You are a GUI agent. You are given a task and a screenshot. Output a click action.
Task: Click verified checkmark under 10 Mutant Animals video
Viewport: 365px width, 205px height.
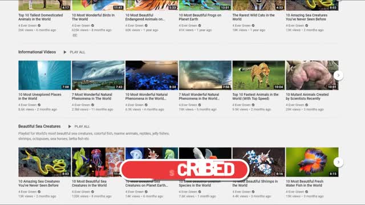click(307, 105)
